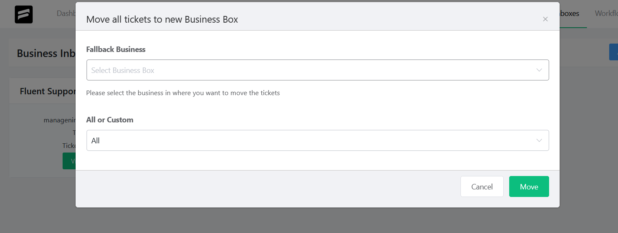
Task: Close the Move tickets dialog
Action: tap(545, 19)
